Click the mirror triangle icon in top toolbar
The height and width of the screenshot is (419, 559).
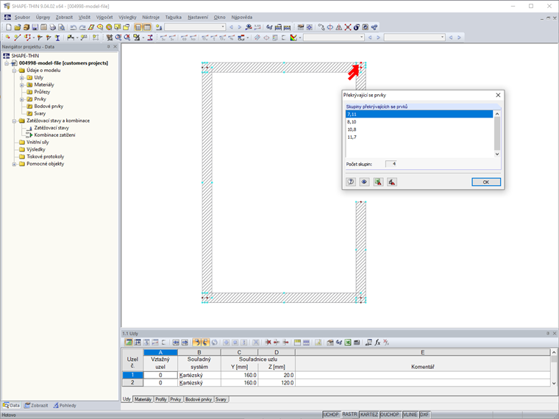tap(338, 27)
